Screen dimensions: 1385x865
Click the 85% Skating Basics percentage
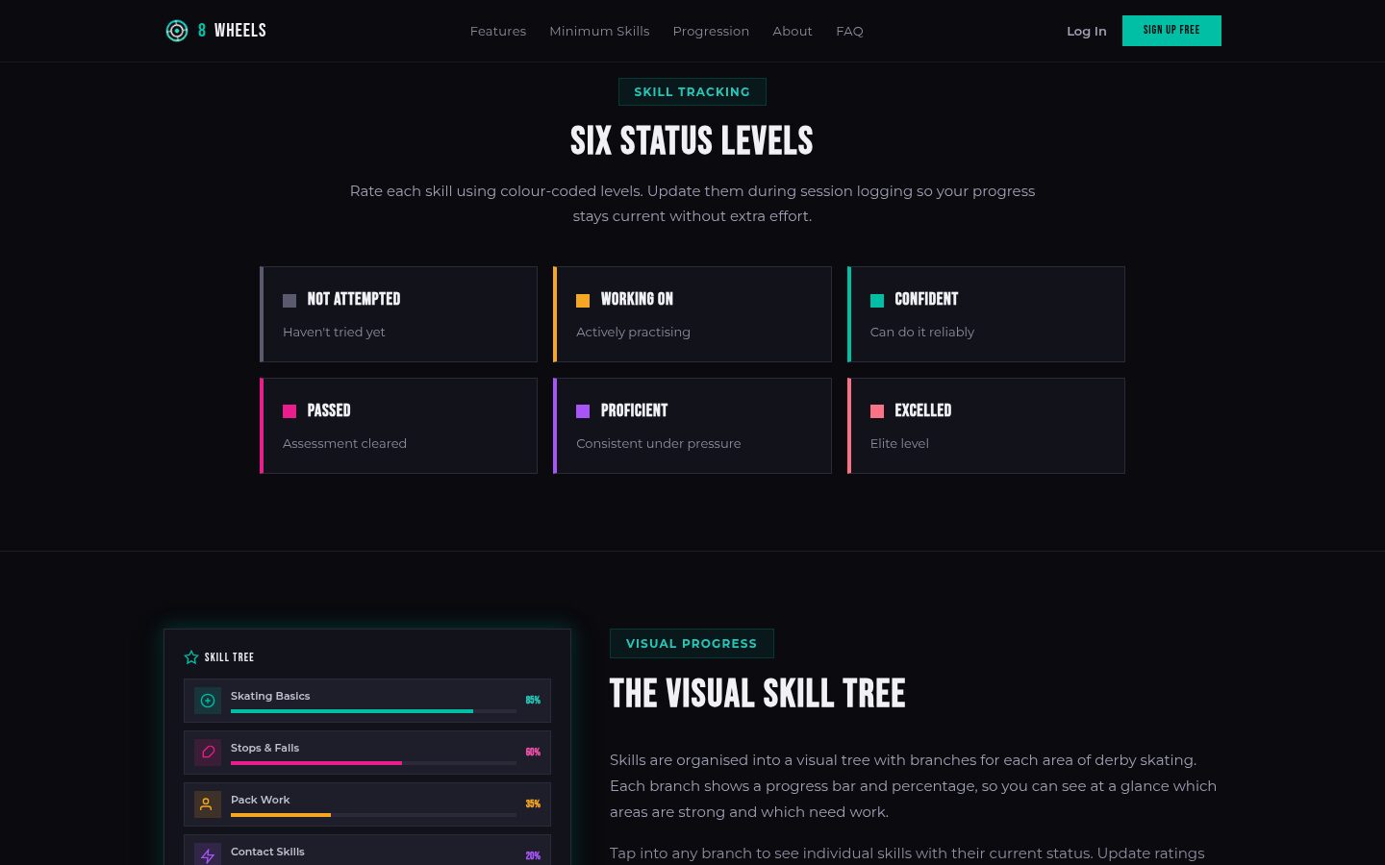click(533, 701)
